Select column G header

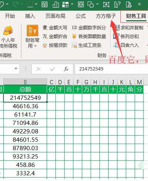(x=86, y=82)
